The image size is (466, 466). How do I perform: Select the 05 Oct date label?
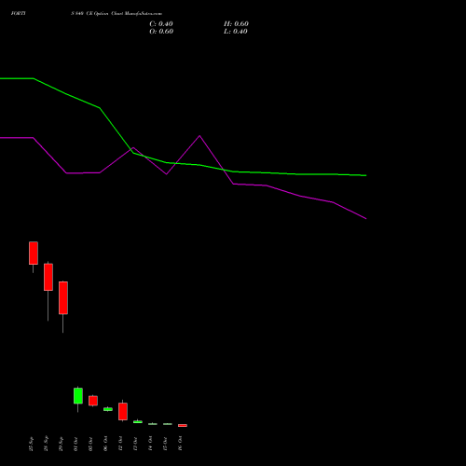[x=90, y=444]
